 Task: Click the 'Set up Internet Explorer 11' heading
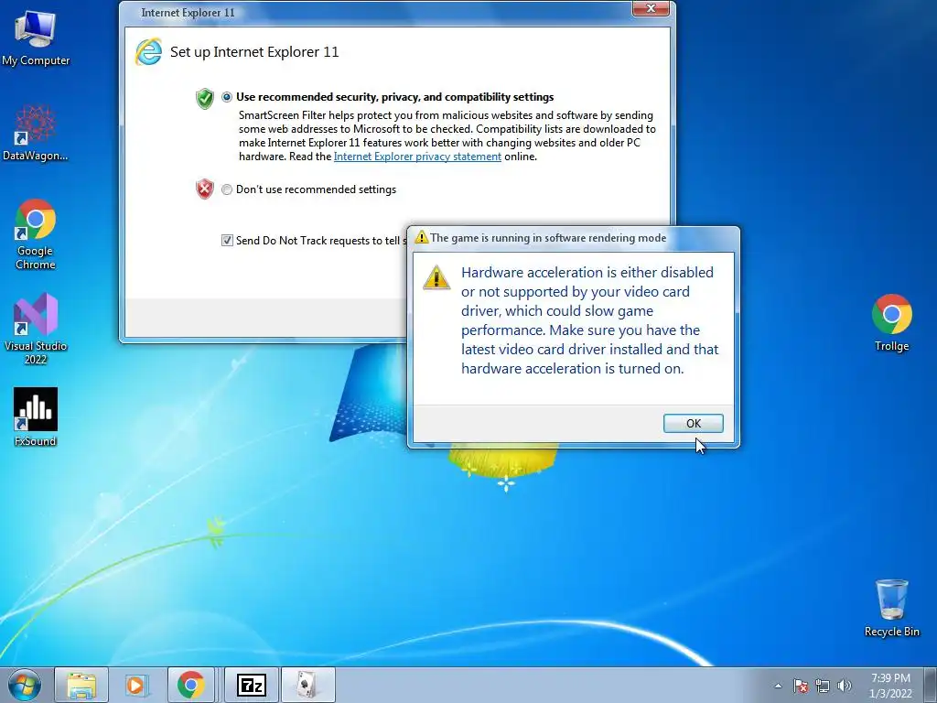[254, 52]
